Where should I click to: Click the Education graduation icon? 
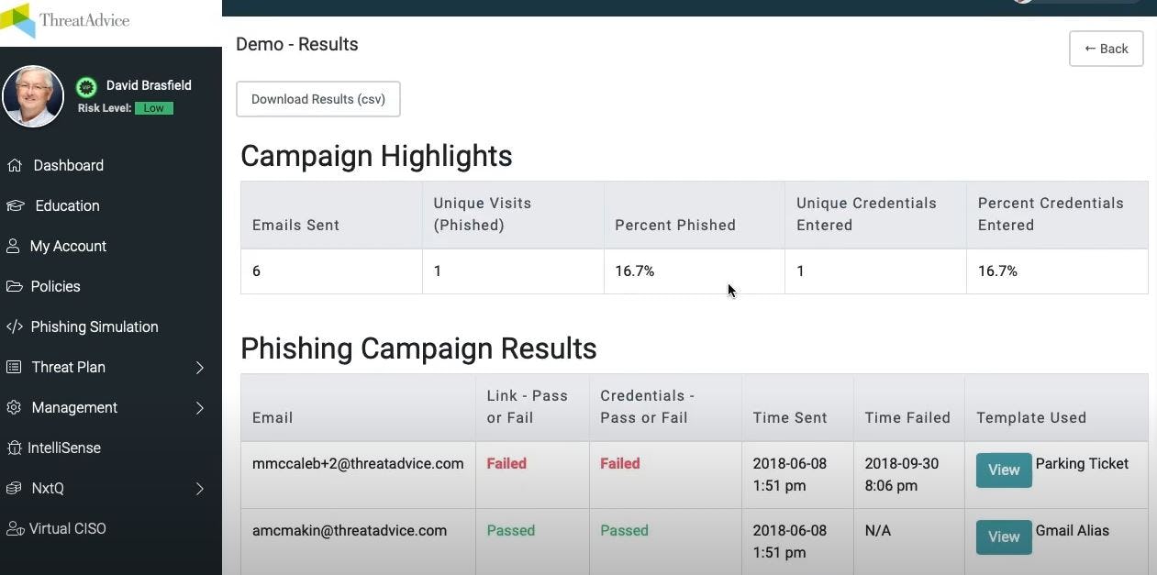(15, 205)
